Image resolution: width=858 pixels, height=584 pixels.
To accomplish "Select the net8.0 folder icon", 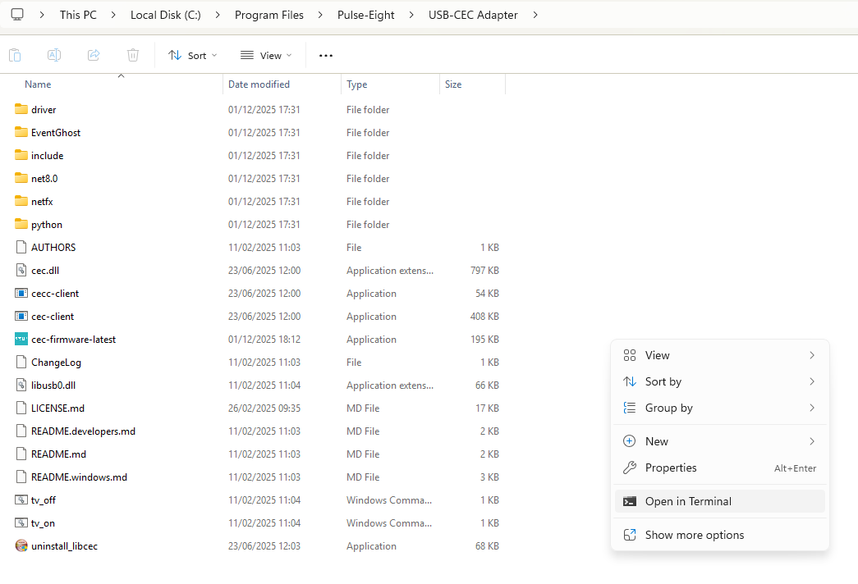I will pyautogui.click(x=21, y=178).
